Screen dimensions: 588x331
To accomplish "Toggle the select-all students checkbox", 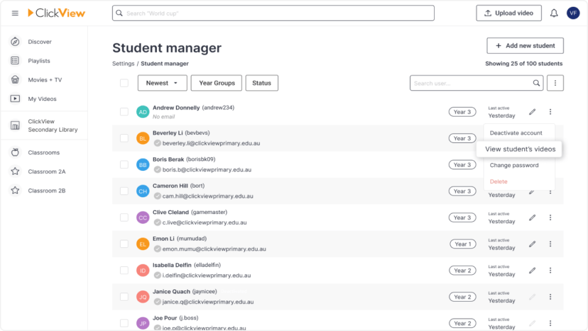I will pyautogui.click(x=124, y=83).
